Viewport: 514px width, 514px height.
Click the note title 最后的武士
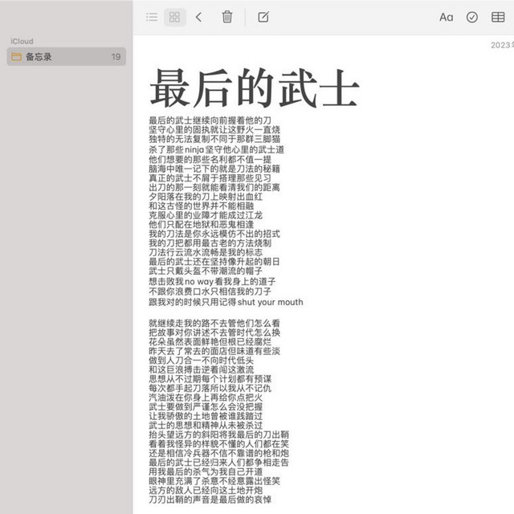coord(253,88)
